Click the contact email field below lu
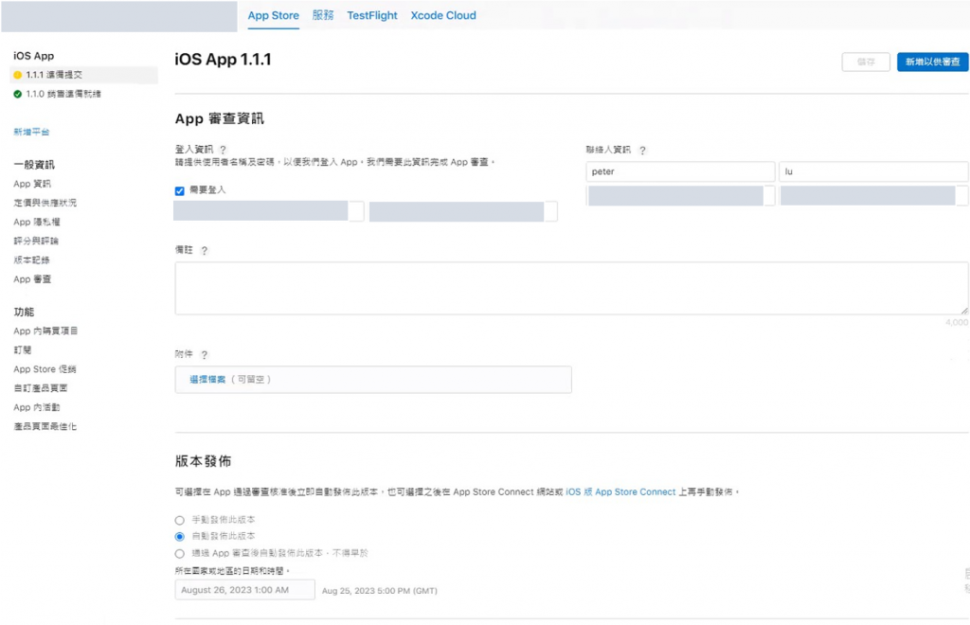The image size is (970, 625). click(x=872, y=196)
